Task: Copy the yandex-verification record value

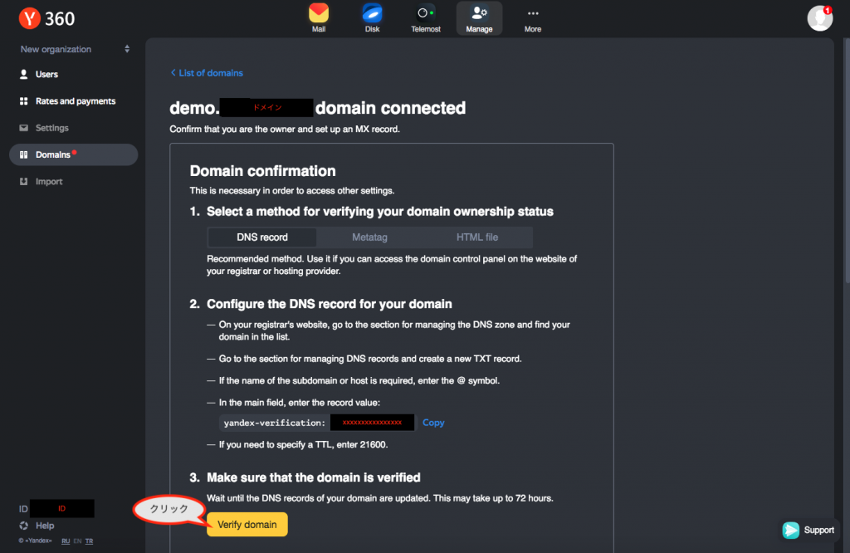Action: [x=433, y=423]
